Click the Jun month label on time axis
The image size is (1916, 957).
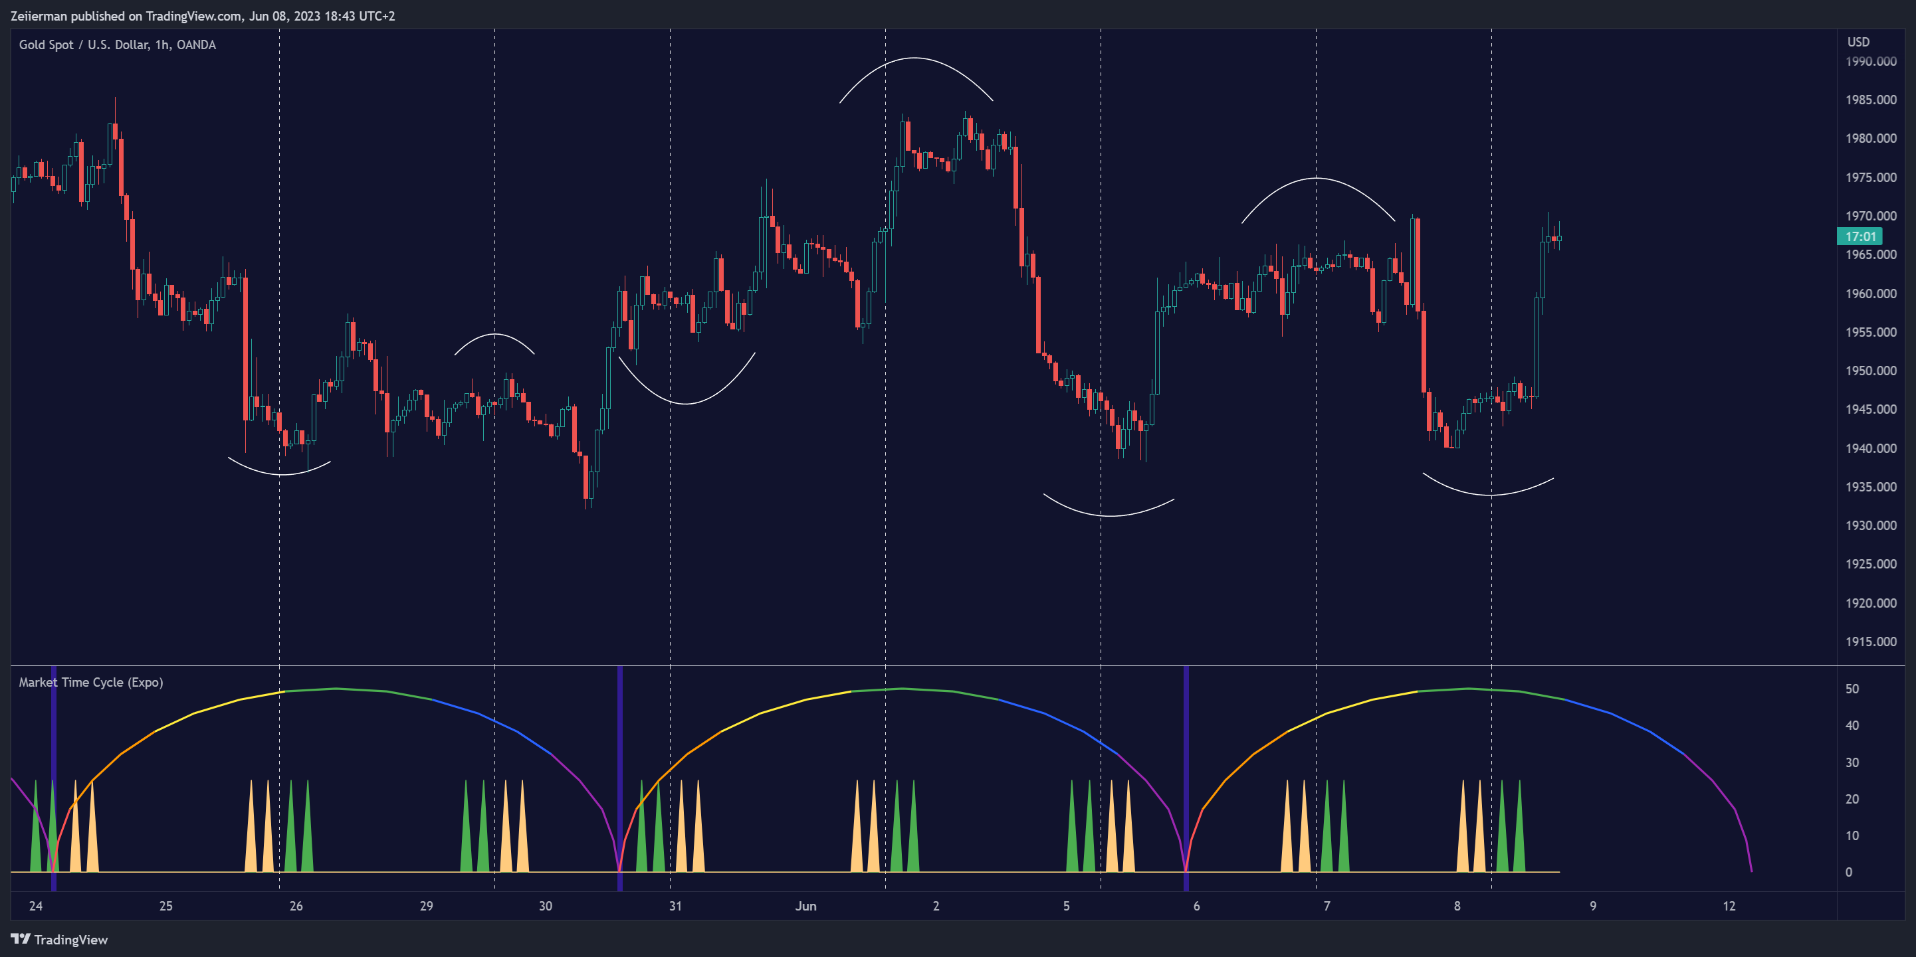tap(805, 906)
